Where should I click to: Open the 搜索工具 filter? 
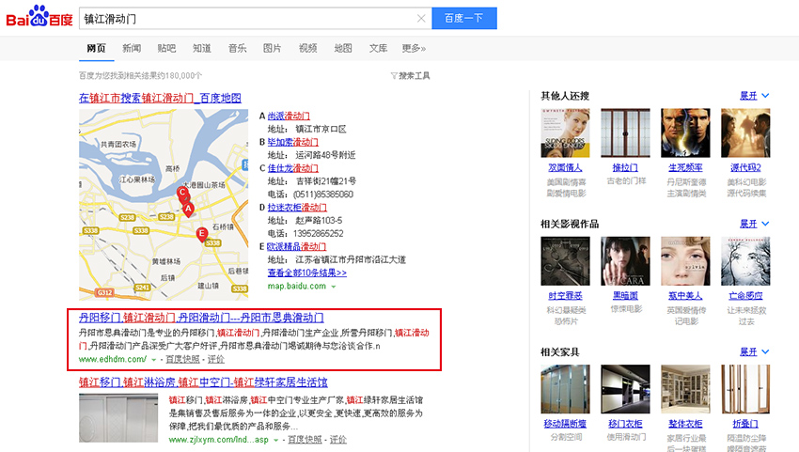pyautogui.click(x=410, y=76)
